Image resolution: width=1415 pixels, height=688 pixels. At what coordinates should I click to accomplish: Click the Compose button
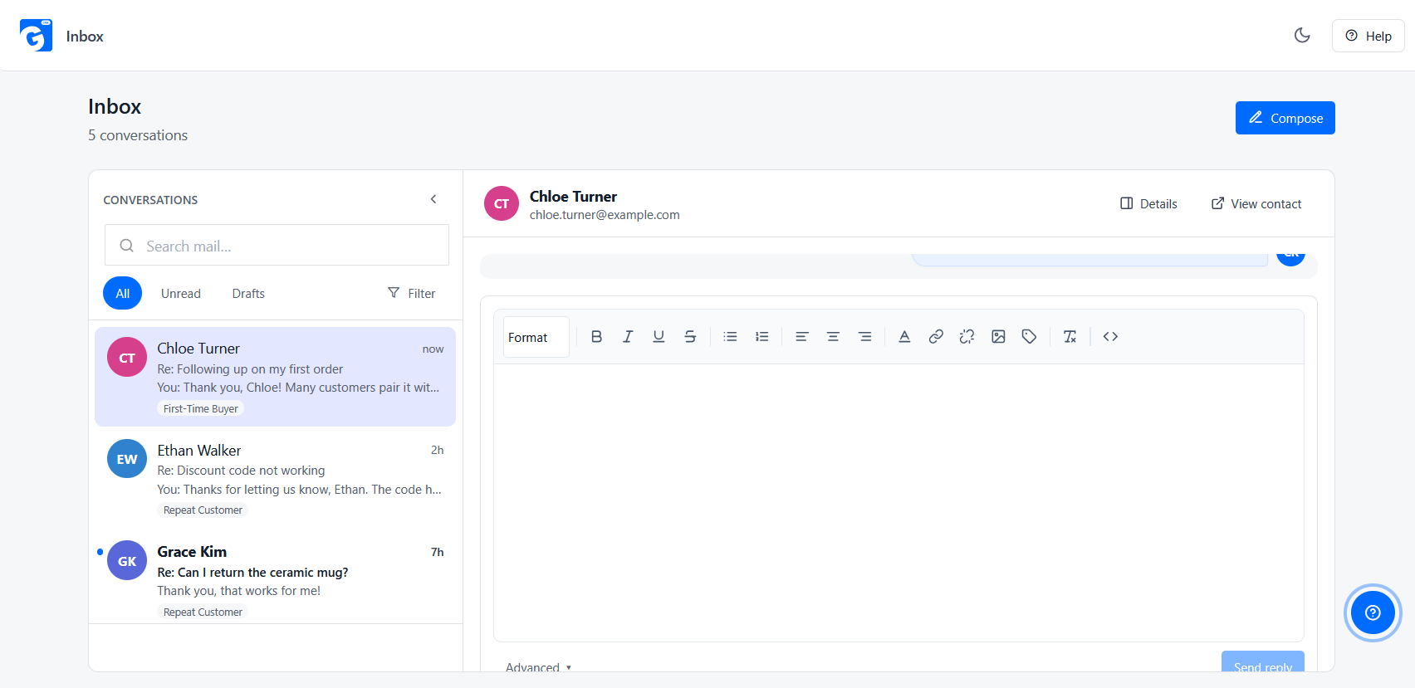(x=1285, y=118)
